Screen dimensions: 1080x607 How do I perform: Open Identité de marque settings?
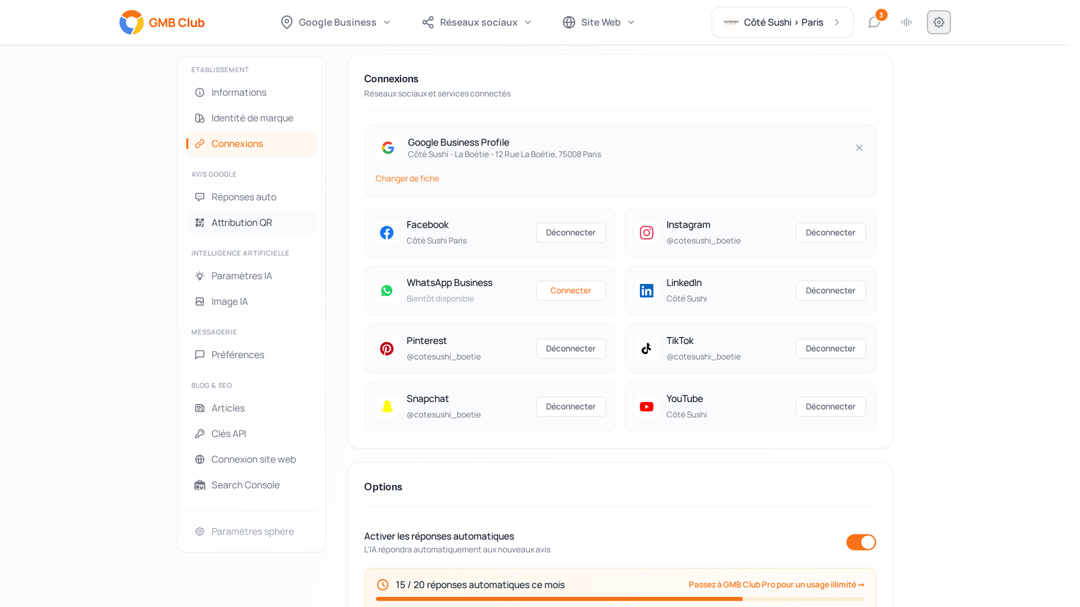pos(251,118)
